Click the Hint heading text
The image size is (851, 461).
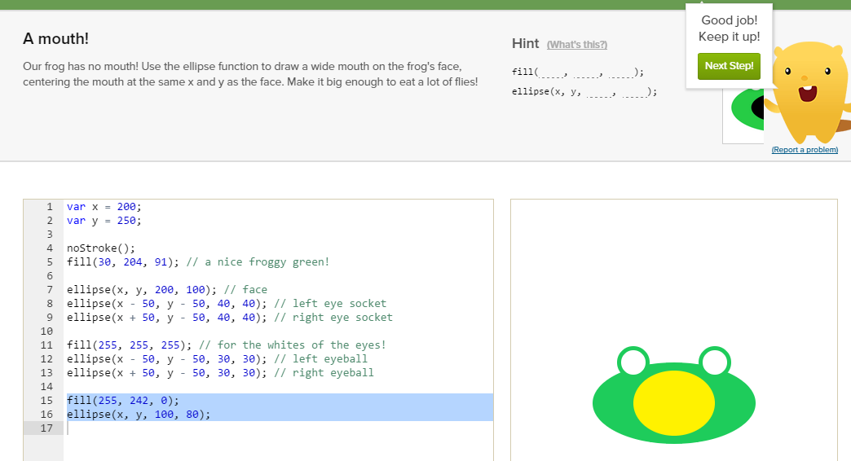526,43
